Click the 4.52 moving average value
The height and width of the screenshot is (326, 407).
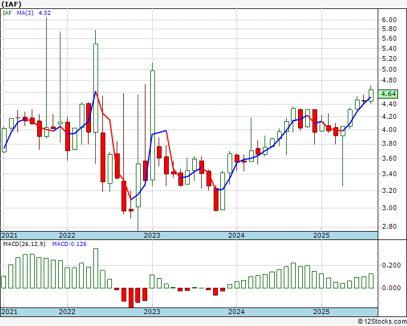click(45, 13)
